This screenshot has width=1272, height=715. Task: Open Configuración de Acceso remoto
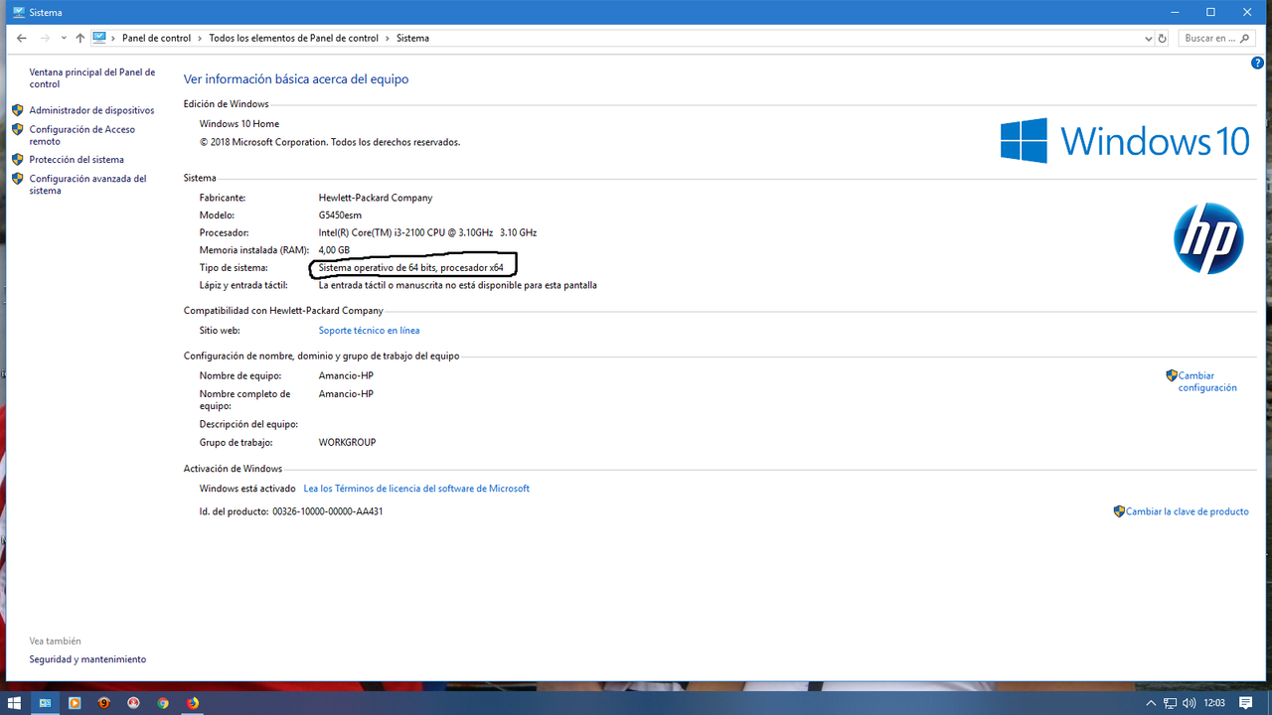click(82, 135)
